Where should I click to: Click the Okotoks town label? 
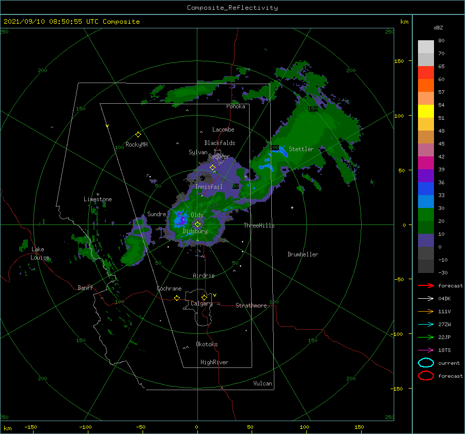[x=207, y=344]
